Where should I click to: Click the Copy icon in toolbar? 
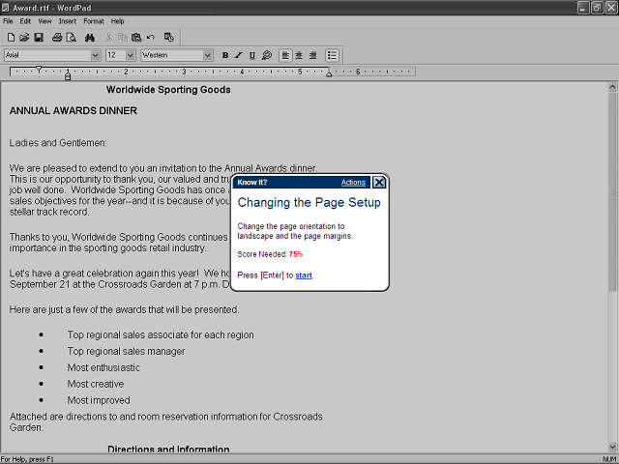[x=123, y=38]
